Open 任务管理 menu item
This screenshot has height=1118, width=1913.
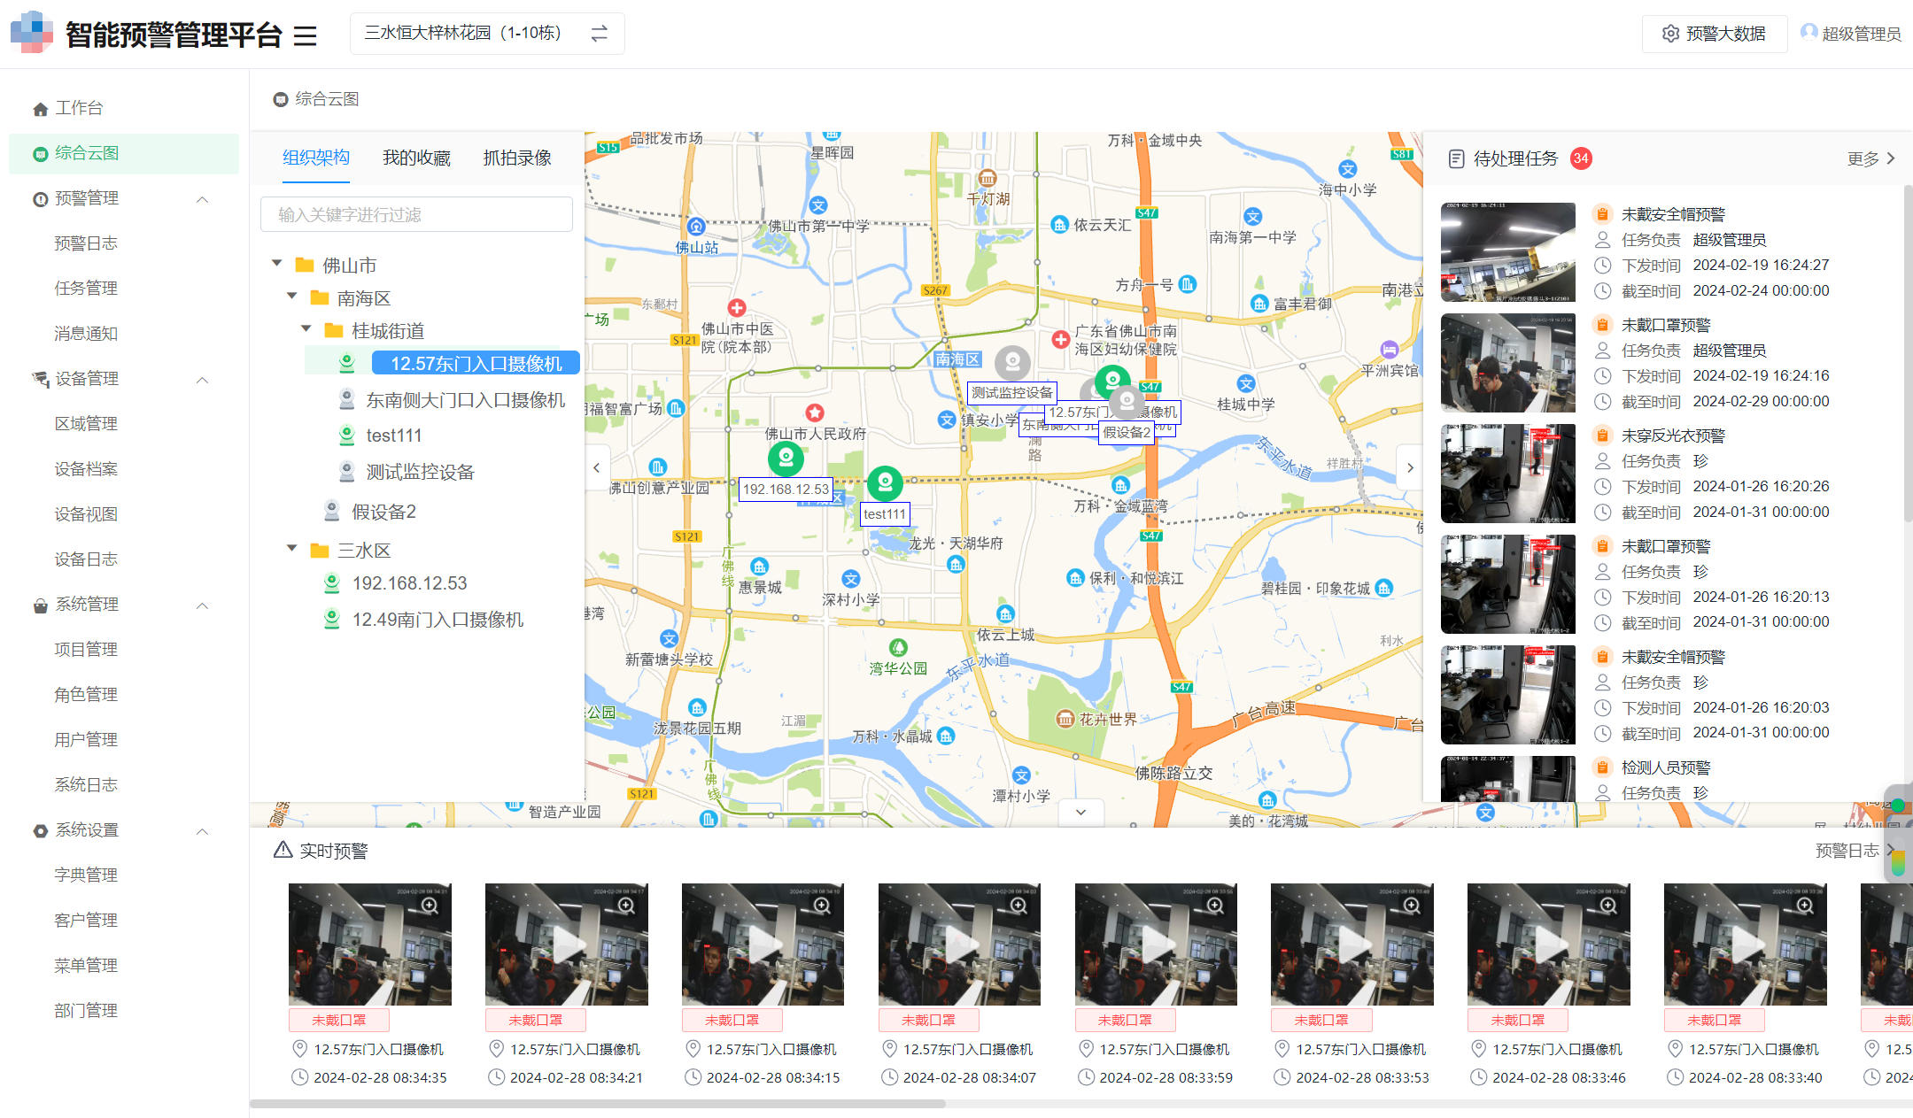(86, 289)
